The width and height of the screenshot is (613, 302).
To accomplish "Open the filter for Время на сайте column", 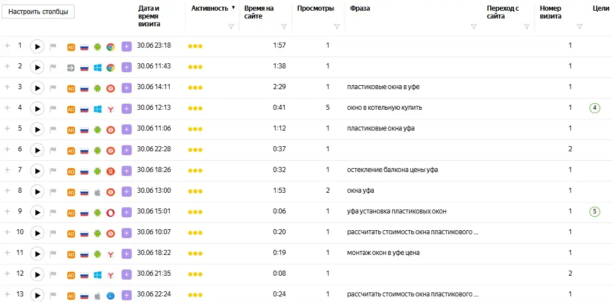I will [x=284, y=26].
